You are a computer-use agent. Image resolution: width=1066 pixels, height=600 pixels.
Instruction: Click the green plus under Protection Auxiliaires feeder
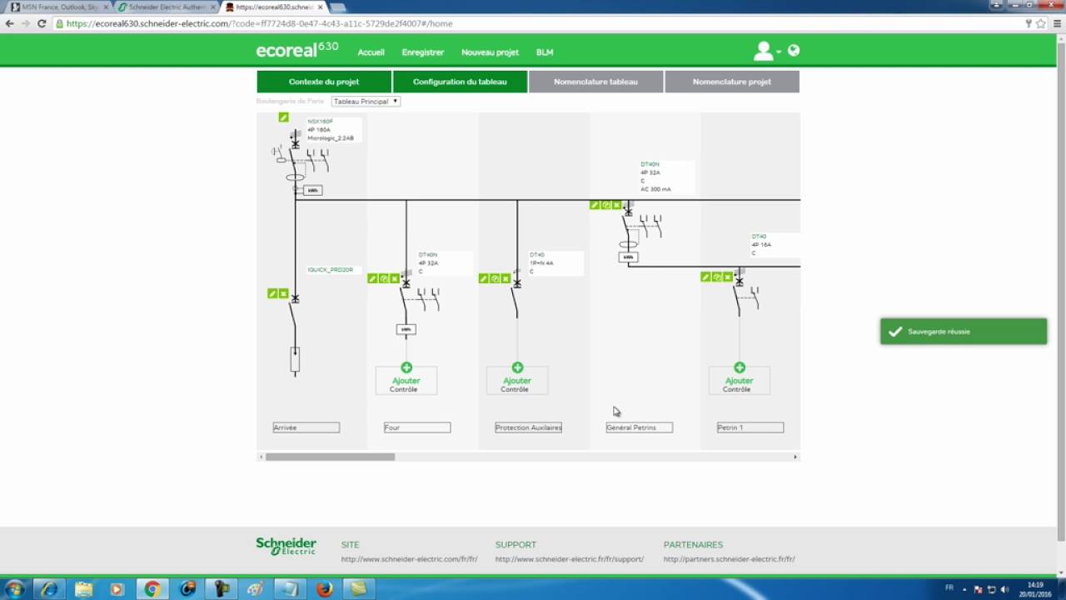[x=517, y=367]
